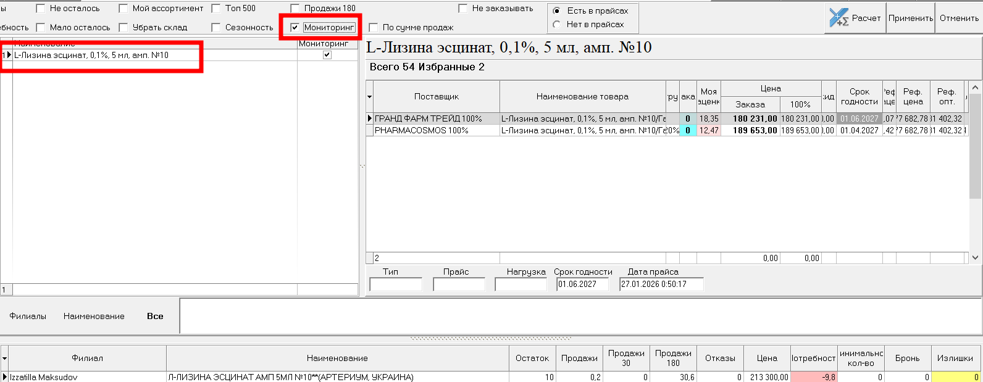Viewport: 983px width, 382px height.
Task: Click the Продажи 30 column header
Action: (x=626, y=359)
